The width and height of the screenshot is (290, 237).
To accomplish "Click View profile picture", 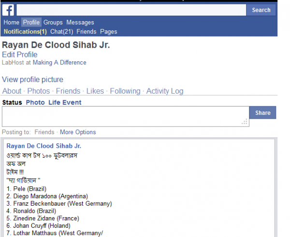I will (32, 80).
